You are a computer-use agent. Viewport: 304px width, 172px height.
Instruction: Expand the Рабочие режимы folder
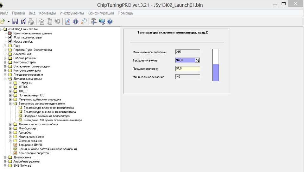pos(5,58)
